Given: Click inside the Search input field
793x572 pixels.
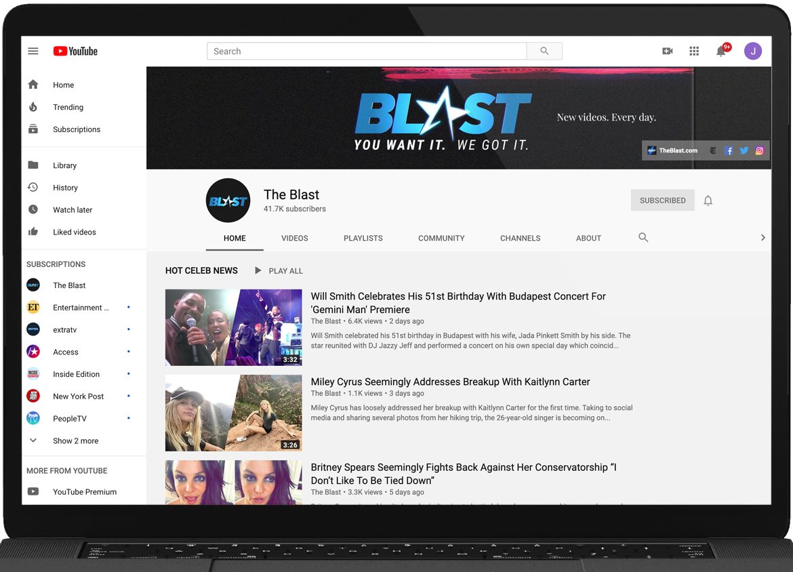Looking at the screenshot, I should tap(367, 51).
